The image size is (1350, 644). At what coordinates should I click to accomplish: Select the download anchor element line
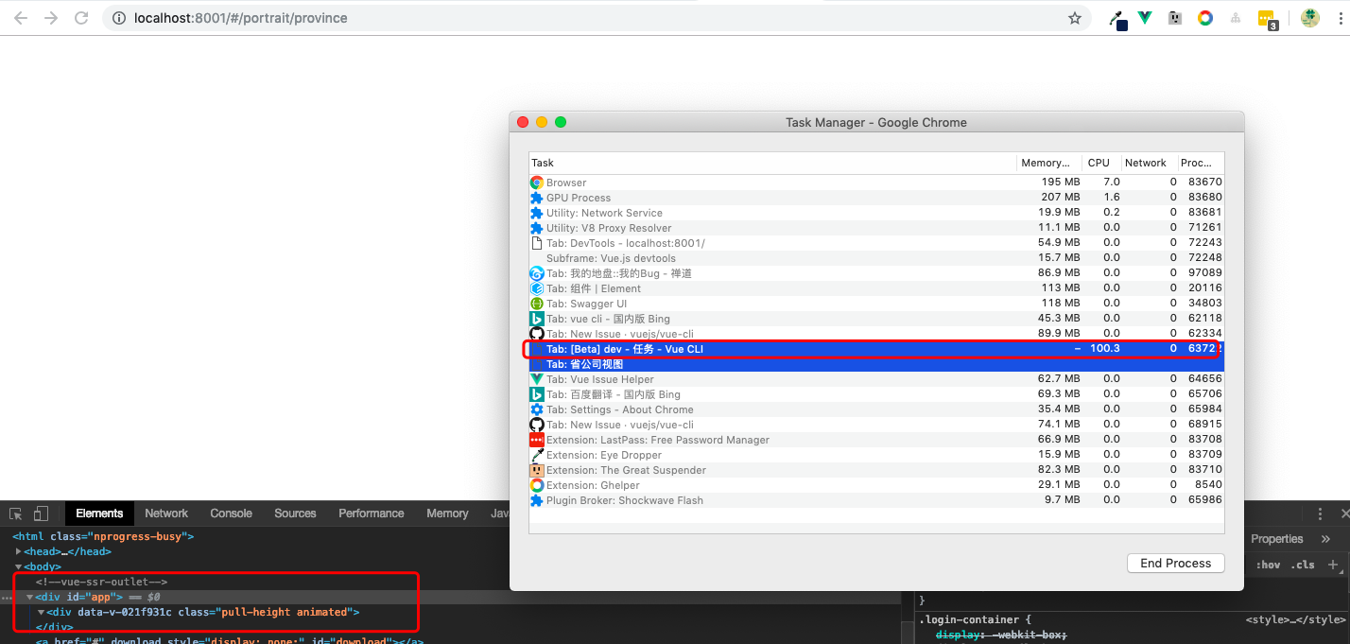(228, 641)
